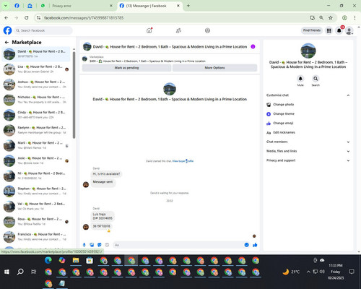Open Stephan's House for Rent conversation

36,191
